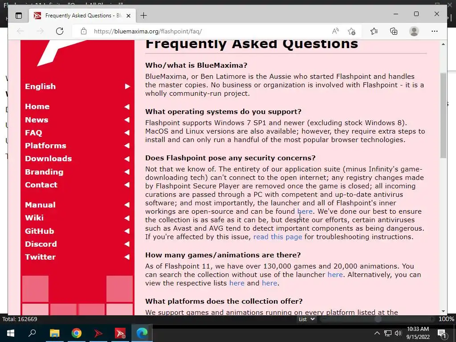Click the network tray icon
Screen dimensions: 456x342
388,333
